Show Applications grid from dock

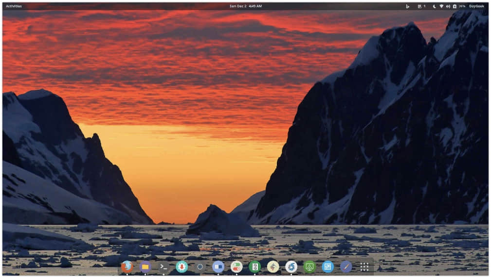(x=364, y=266)
